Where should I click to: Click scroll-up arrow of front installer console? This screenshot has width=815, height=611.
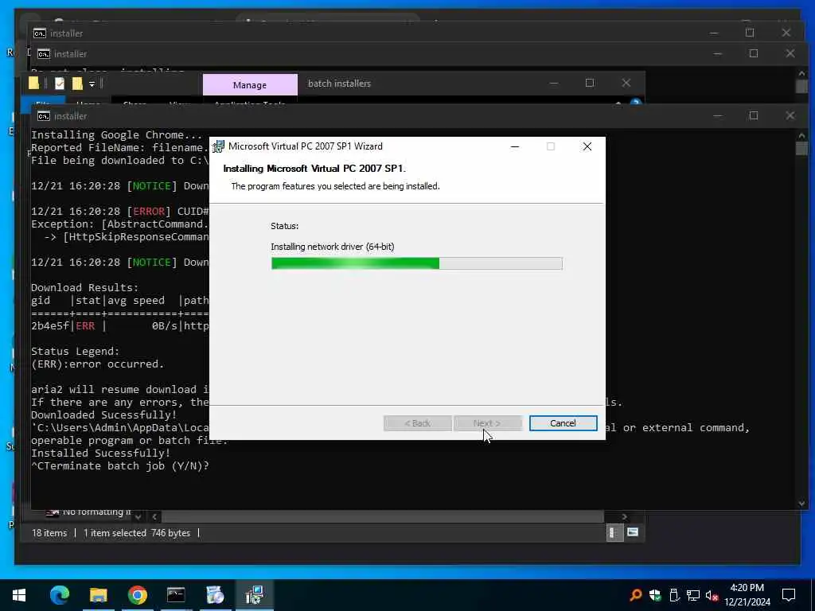pyautogui.click(x=801, y=136)
